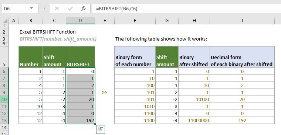Click cell F8 containing 100
The image size is (281, 135).
135,85
